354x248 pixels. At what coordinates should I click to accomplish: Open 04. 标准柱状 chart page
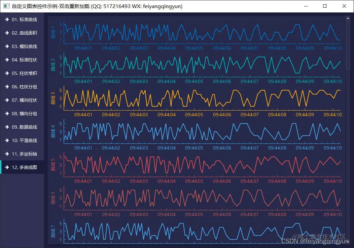pyautogui.click(x=22, y=60)
